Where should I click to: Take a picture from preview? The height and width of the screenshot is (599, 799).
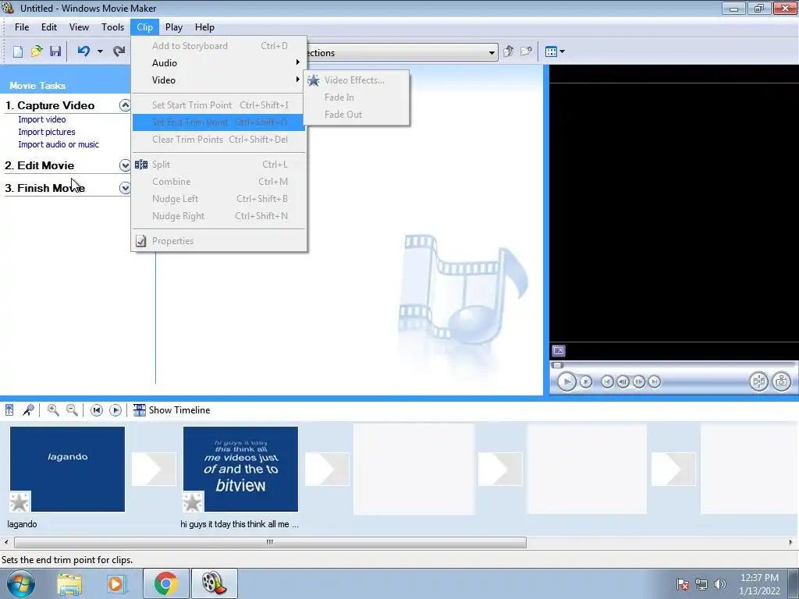pos(781,381)
